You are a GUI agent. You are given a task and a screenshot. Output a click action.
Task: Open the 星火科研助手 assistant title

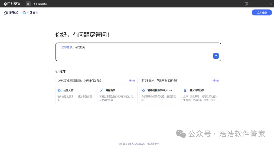click(x=197, y=90)
